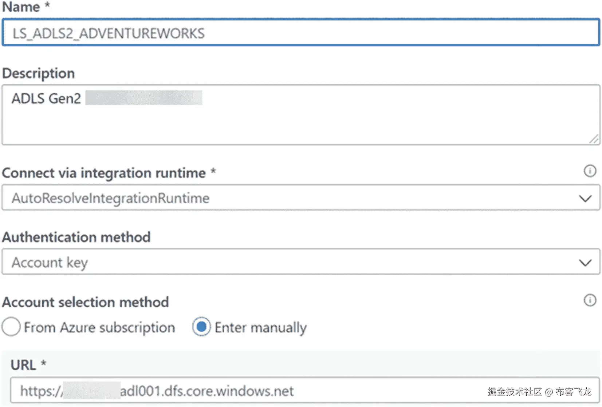Expand the Account key authentication dropdown
The height and width of the screenshot is (407, 602).
click(x=291, y=262)
